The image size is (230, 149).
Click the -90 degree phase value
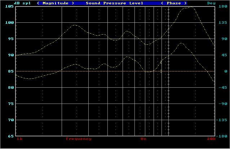[223, 104]
